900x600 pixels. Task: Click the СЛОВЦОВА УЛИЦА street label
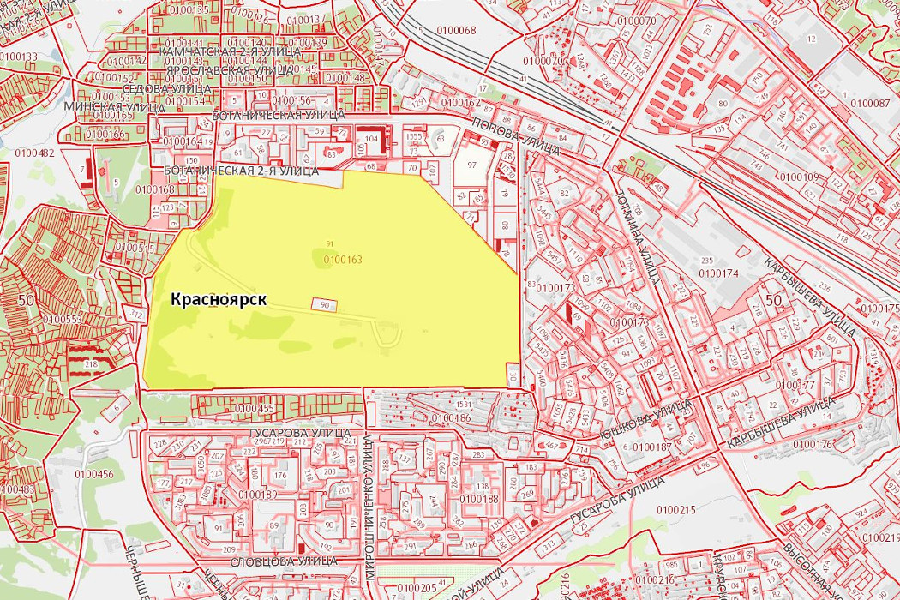click(x=284, y=561)
